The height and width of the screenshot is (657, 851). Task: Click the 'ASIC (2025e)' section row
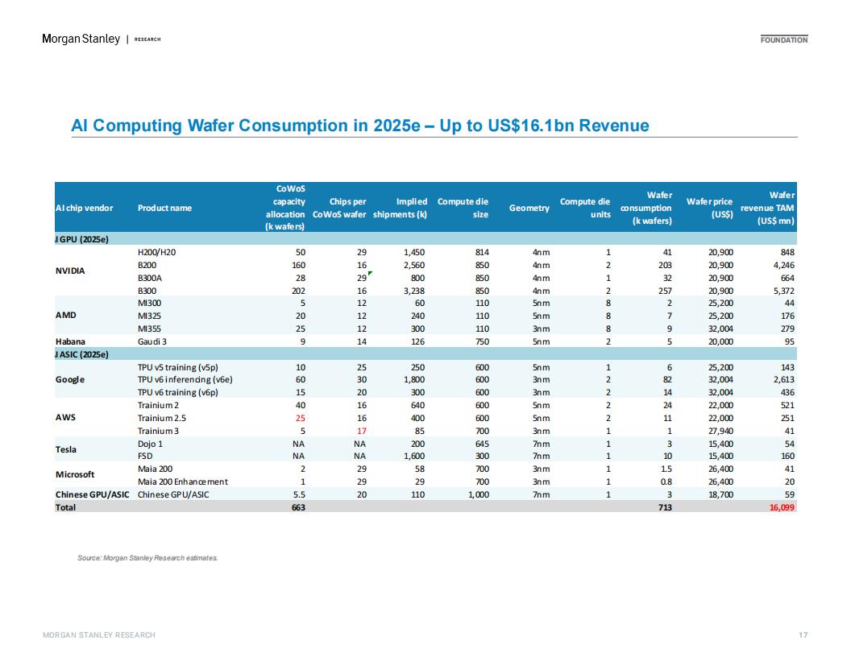click(x=425, y=354)
